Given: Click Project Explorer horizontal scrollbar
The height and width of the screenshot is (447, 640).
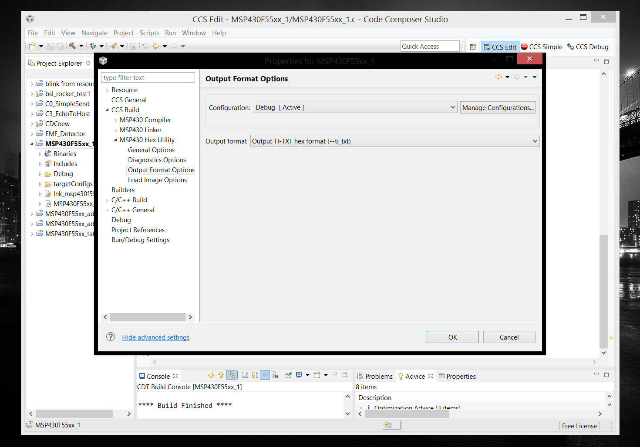Looking at the screenshot, I should coord(74,414).
